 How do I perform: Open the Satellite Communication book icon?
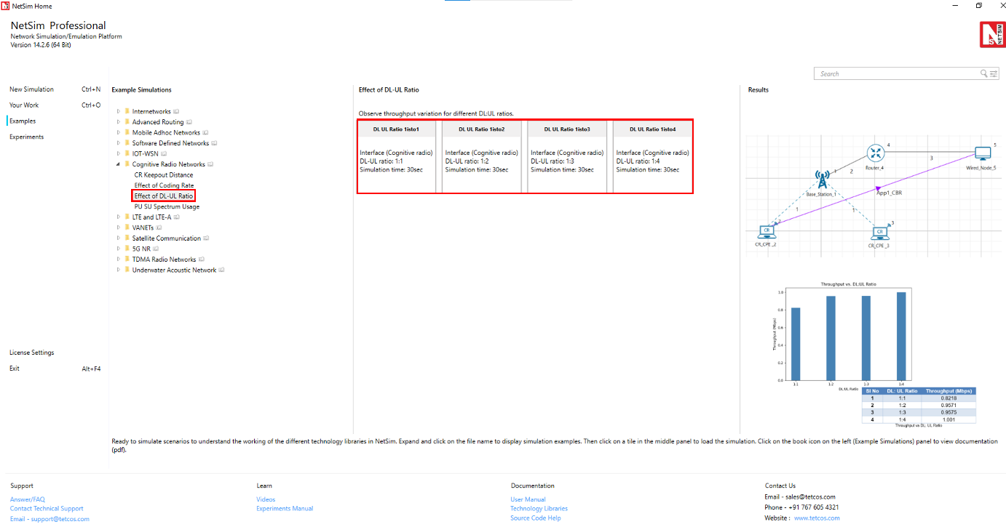(x=207, y=238)
